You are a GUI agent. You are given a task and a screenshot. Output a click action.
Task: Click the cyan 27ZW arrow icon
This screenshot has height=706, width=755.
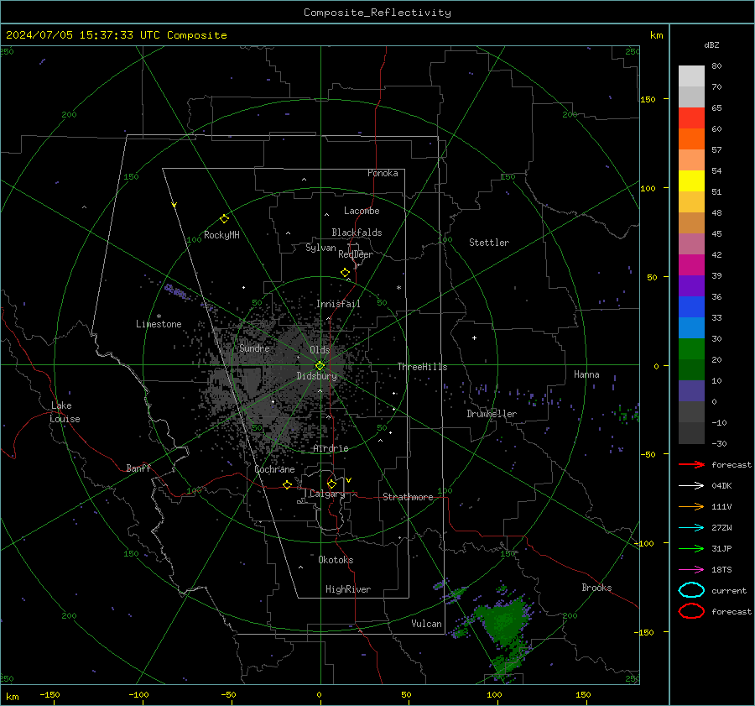click(x=691, y=527)
